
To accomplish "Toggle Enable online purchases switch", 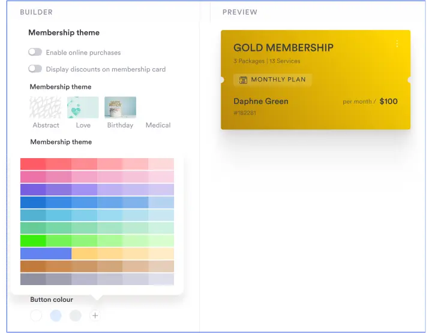I will [x=35, y=52].
